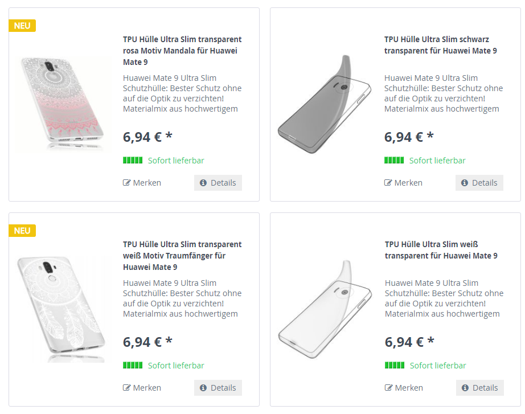Save schwarz transparent case via Merken
The height and width of the screenshot is (414, 525).
point(403,183)
